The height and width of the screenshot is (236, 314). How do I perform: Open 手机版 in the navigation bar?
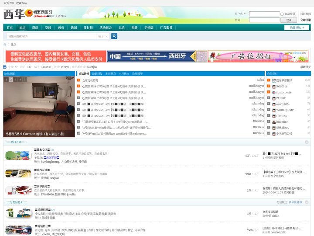coord(149,28)
